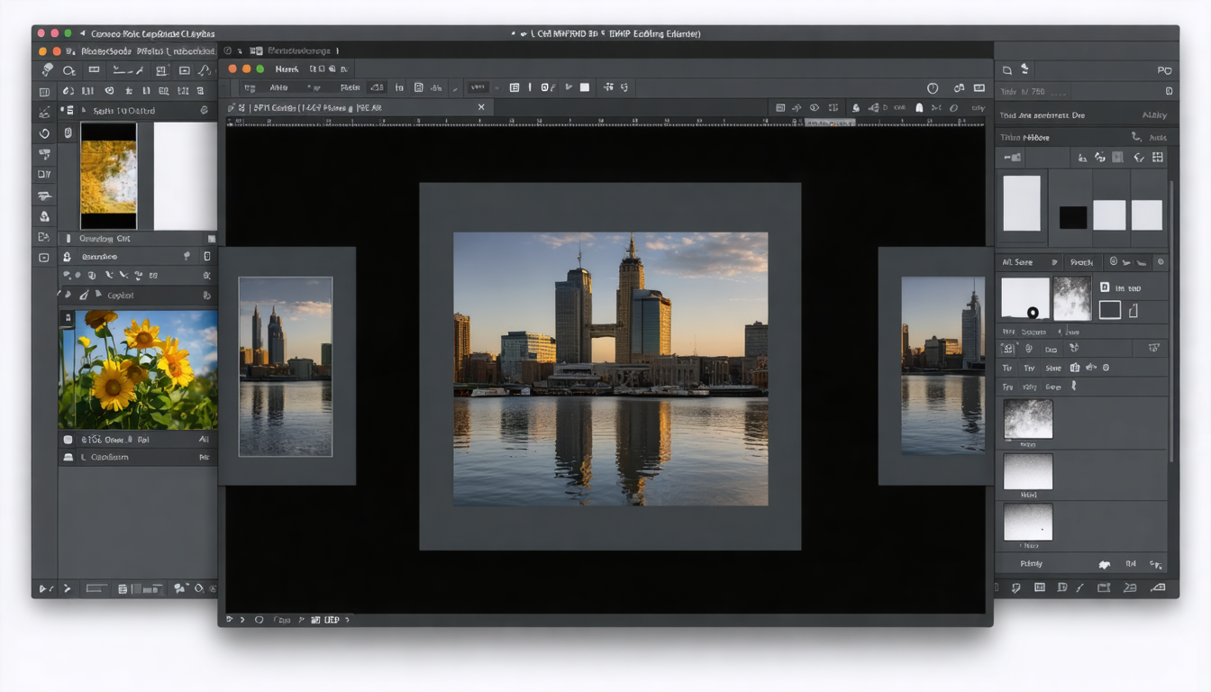Select the outlined square icon in right panel

tap(1110, 310)
